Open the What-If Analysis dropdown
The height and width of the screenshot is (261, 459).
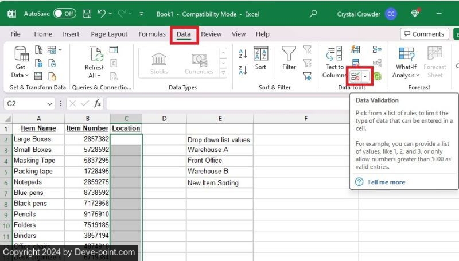pyautogui.click(x=407, y=63)
